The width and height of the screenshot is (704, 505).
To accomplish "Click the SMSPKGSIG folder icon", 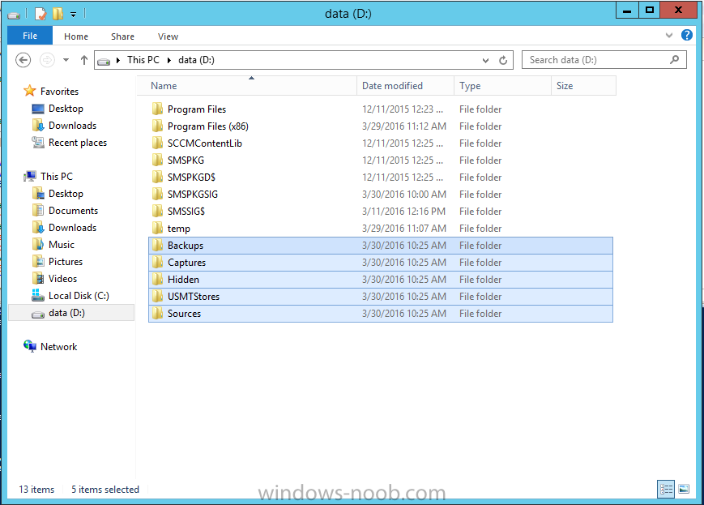I will coord(157,195).
